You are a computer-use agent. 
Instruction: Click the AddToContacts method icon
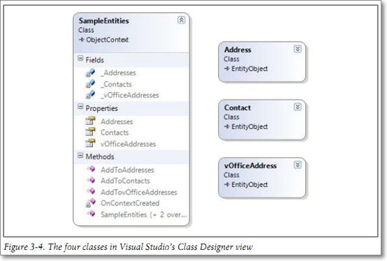click(x=91, y=180)
